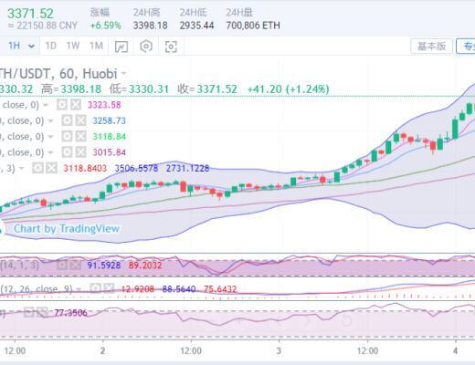Remove the MACD indicator 12.9208
Image resolution: width=475 pixels, height=365 pixels.
[x=109, y=288]
